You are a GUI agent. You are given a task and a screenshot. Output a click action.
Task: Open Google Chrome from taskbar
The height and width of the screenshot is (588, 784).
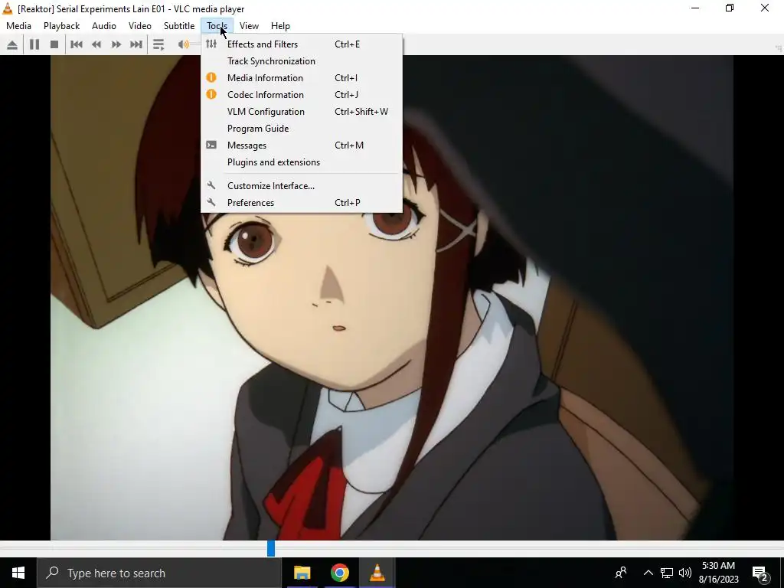click(x=339, y=573)
